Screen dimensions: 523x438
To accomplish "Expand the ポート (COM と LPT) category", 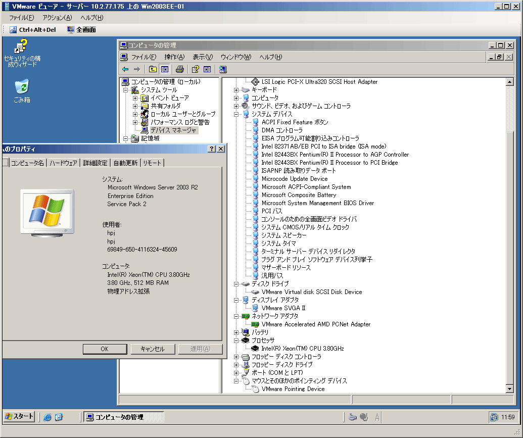I will 236,373.
